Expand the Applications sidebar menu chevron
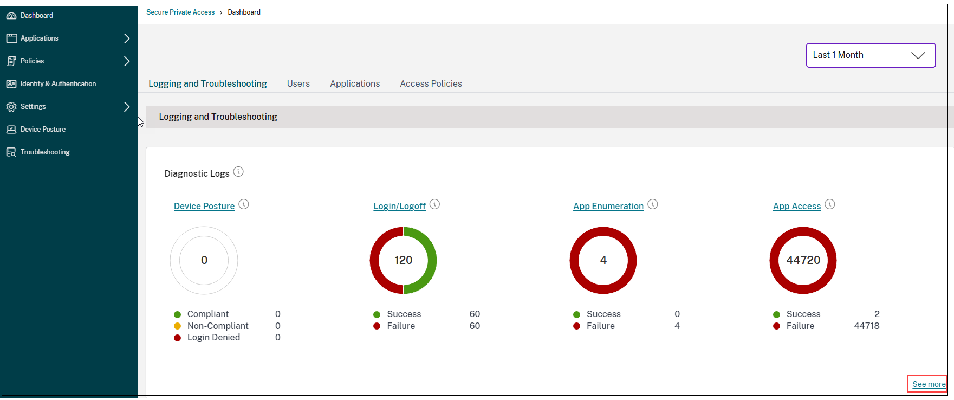The height and width of the screenshot is (400, 954). pyautogui.click(x=127, y=38)
